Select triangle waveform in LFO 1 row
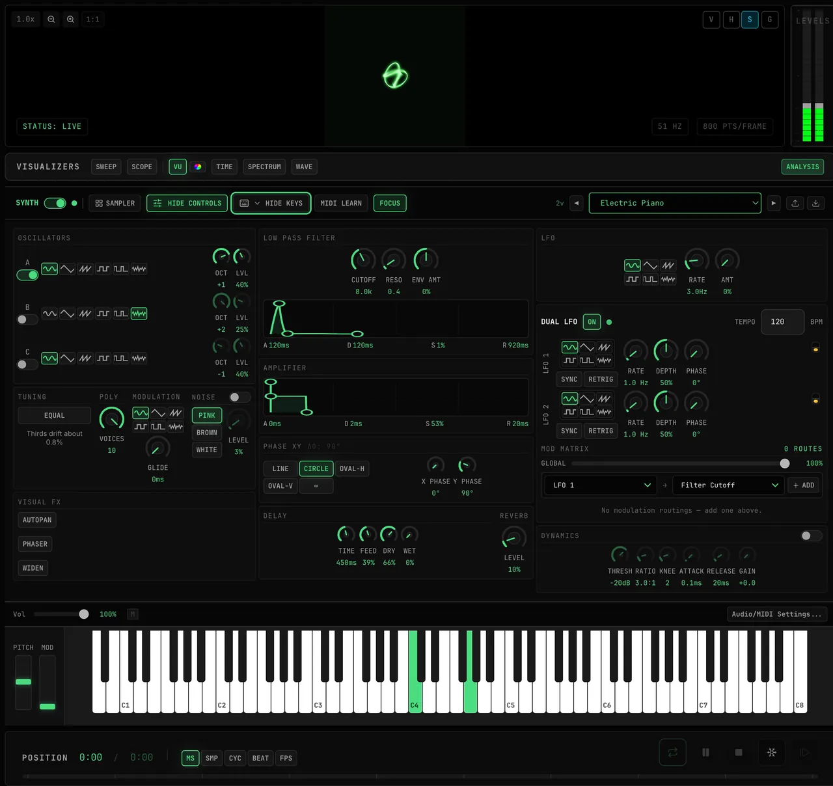833x786 pixels. tap(587, 347)
